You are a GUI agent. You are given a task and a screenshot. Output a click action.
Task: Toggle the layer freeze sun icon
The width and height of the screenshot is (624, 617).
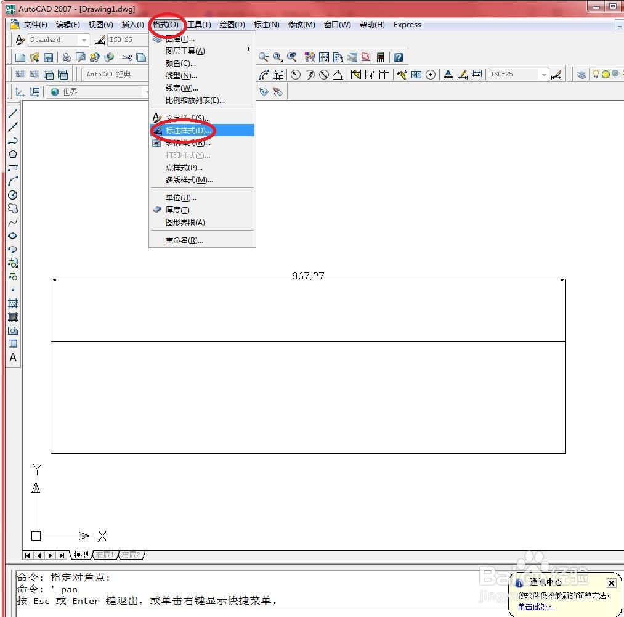(x=606, y=74)
